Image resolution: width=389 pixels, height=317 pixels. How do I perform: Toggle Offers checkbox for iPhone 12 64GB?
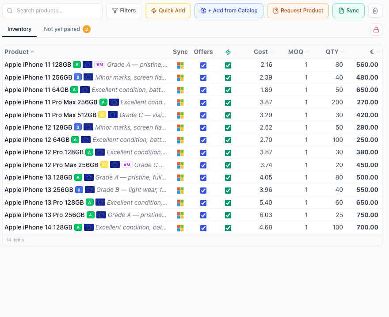pos(203,140)
